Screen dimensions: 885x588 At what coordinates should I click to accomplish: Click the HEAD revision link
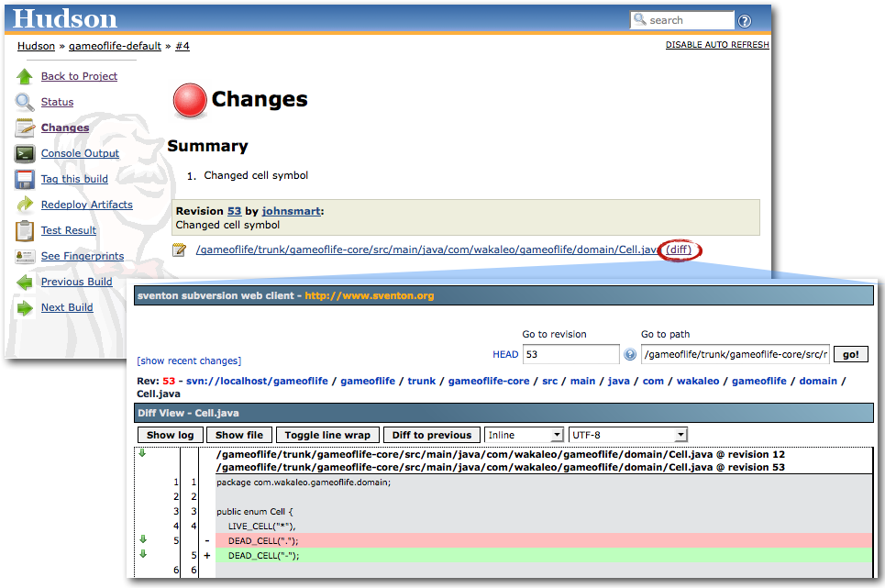(505, 354)
